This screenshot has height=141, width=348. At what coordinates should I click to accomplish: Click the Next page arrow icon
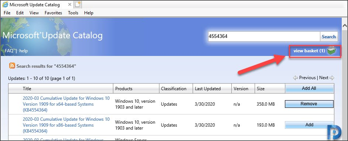point(332,78)
